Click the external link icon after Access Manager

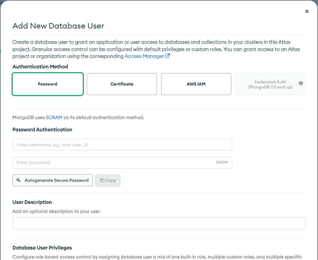[167, 56]
